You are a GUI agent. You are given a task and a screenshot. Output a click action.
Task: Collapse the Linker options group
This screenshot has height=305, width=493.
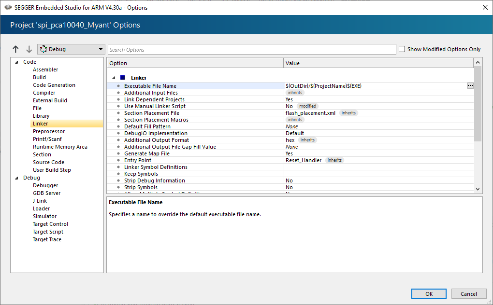pyautogui.click(x=114, y=78)
